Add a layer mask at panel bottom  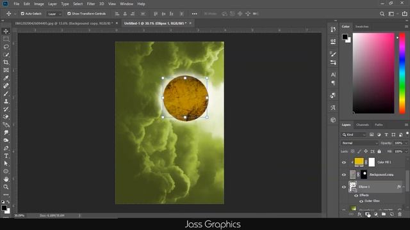[367, 215]
